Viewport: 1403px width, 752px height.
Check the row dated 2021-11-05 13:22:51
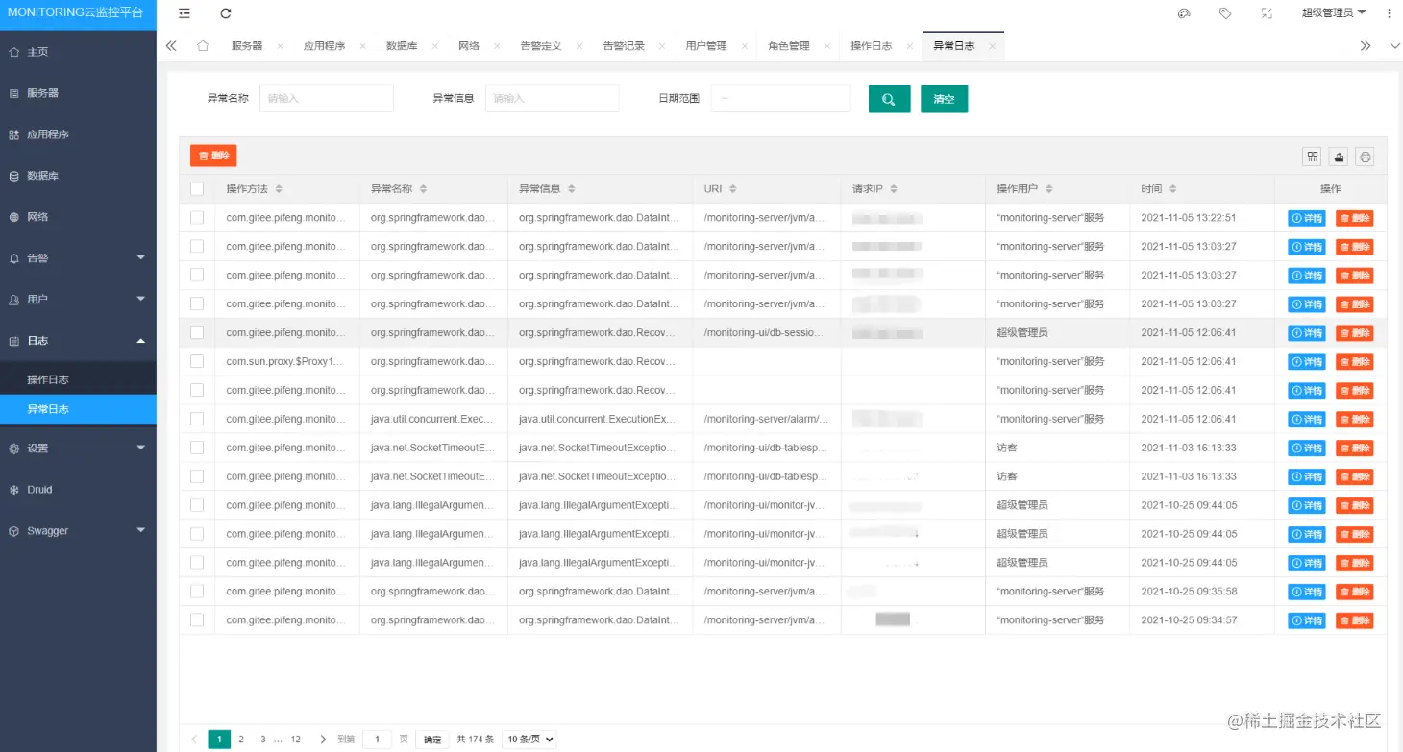[197, 218]
